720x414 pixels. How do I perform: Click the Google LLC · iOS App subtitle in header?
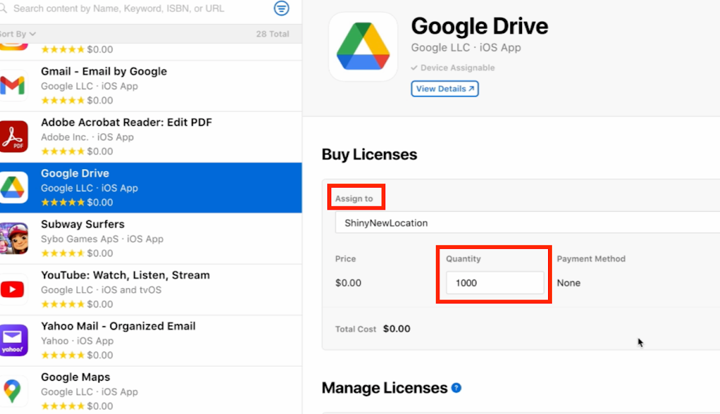coord(465,48)
